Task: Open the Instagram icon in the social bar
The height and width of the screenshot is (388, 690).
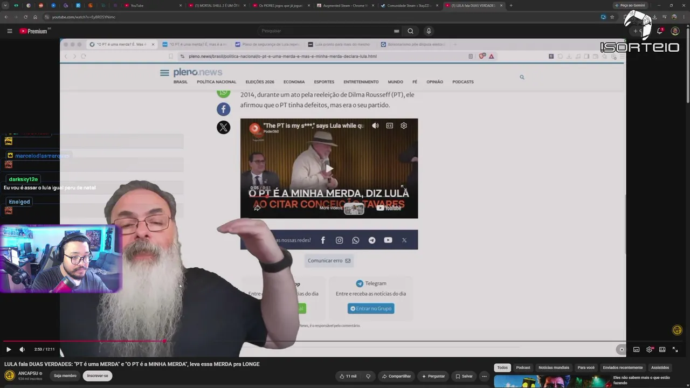Action: [339, 240]
